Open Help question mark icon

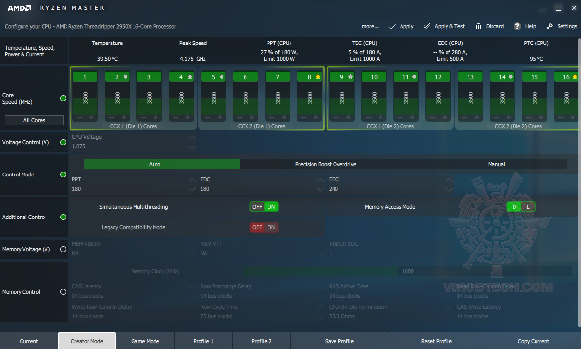[517, 27]
